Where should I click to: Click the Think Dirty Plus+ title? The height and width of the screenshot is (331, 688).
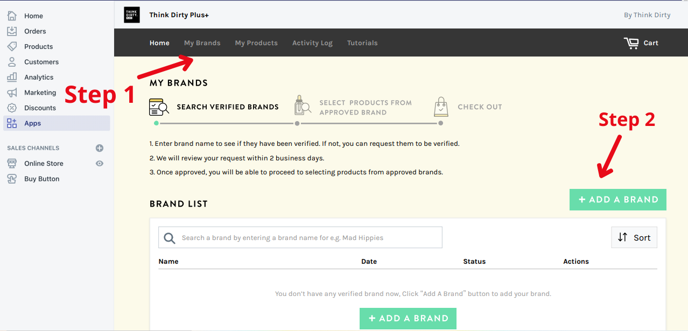tap(179, 15)
